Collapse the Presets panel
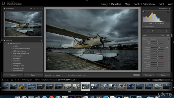 [4, 41]
